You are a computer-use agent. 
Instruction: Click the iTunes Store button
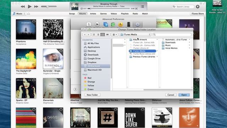(x=198, y=14)
